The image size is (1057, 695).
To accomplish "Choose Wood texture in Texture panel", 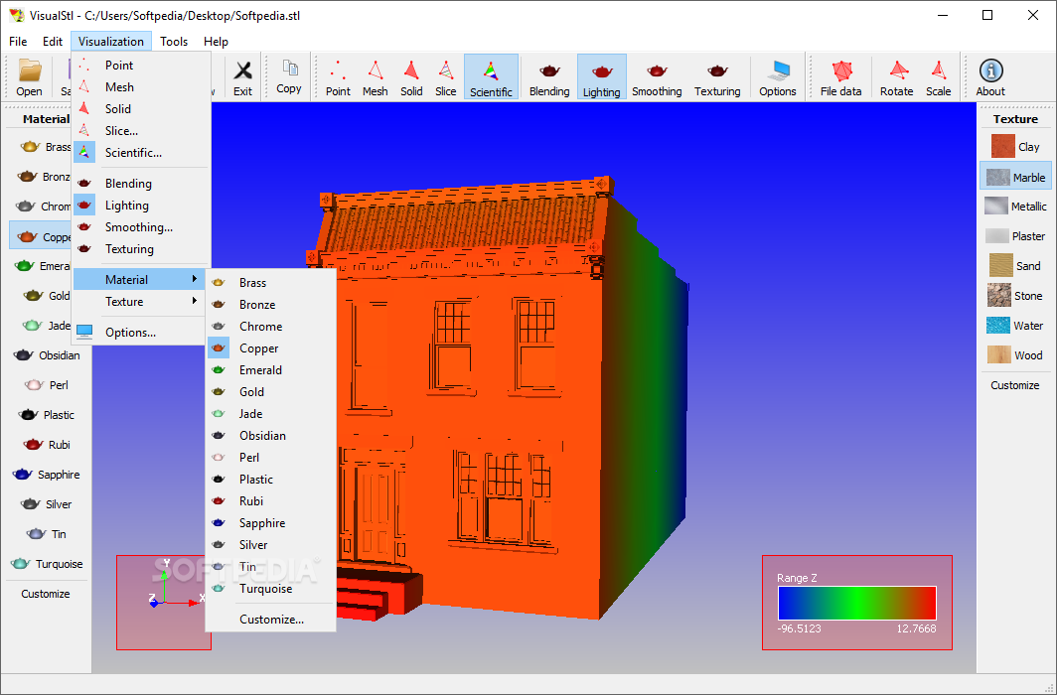I will 1015,354.
